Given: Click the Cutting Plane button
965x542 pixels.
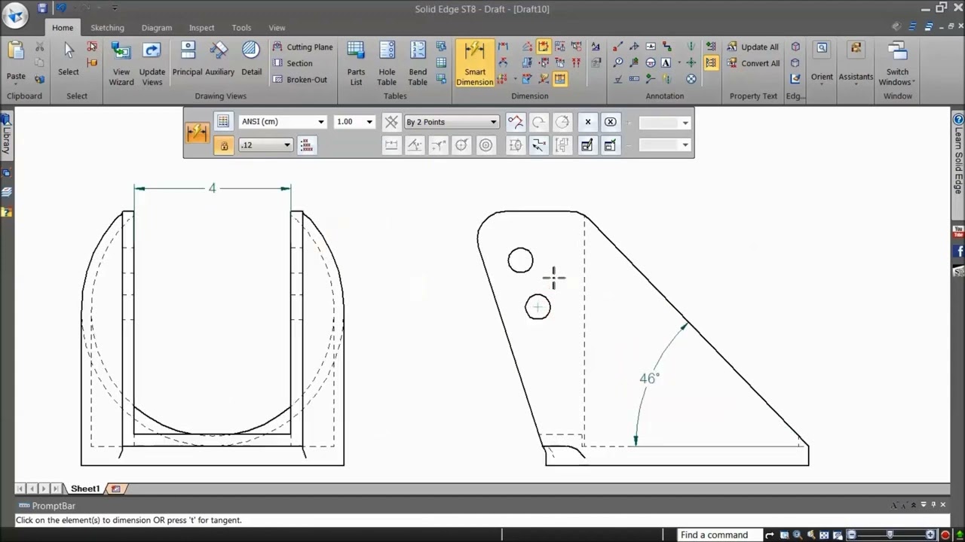Looking at the screenshot, I should coord(302,47).
